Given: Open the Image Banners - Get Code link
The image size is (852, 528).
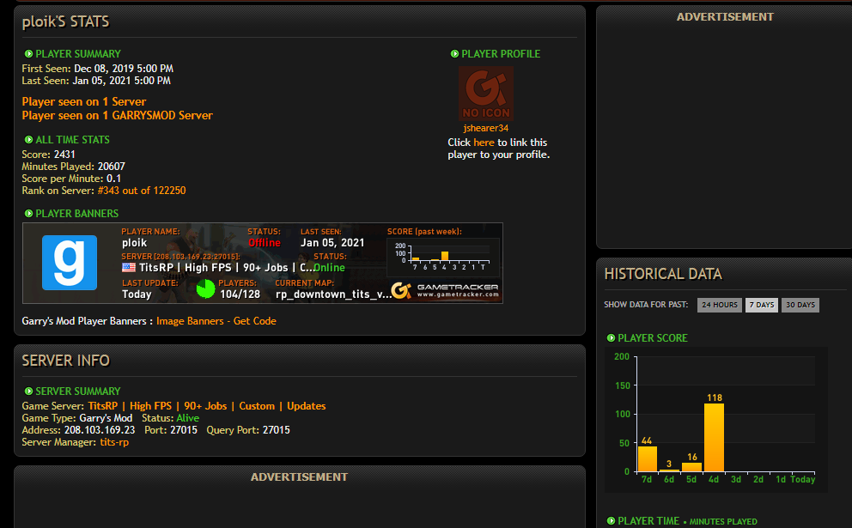Looking at the screenshot, I should (x=216, y=321).
